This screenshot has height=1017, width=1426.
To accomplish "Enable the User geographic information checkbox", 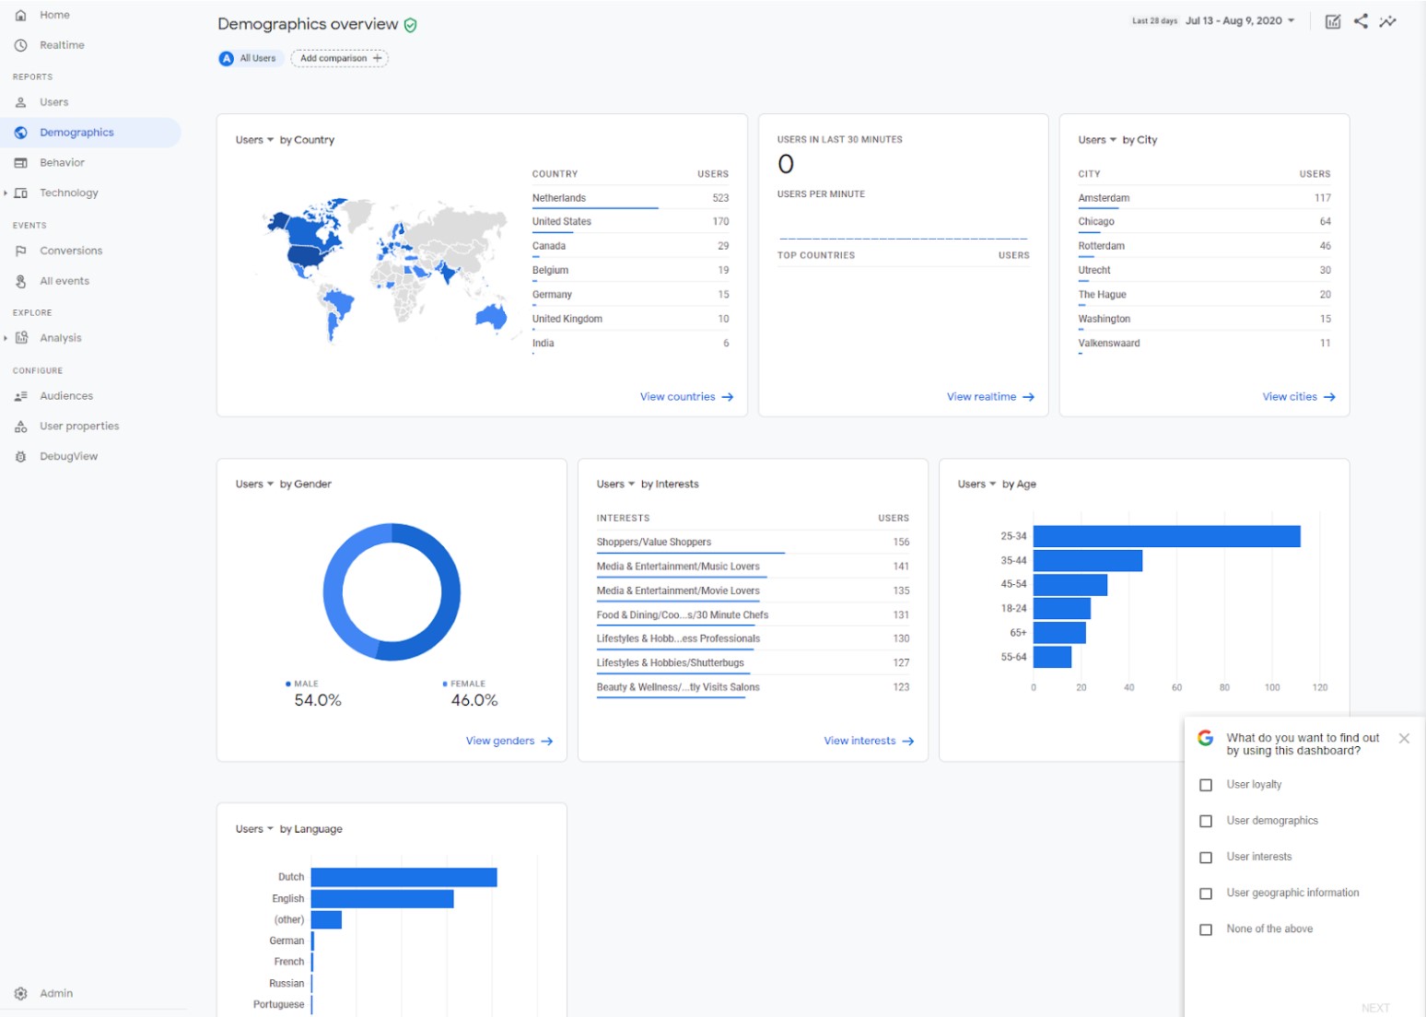I will tap(1206, 894).
